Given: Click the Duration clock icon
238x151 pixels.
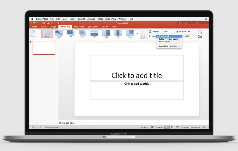Looking at the screenshot, I should (150, 31).
